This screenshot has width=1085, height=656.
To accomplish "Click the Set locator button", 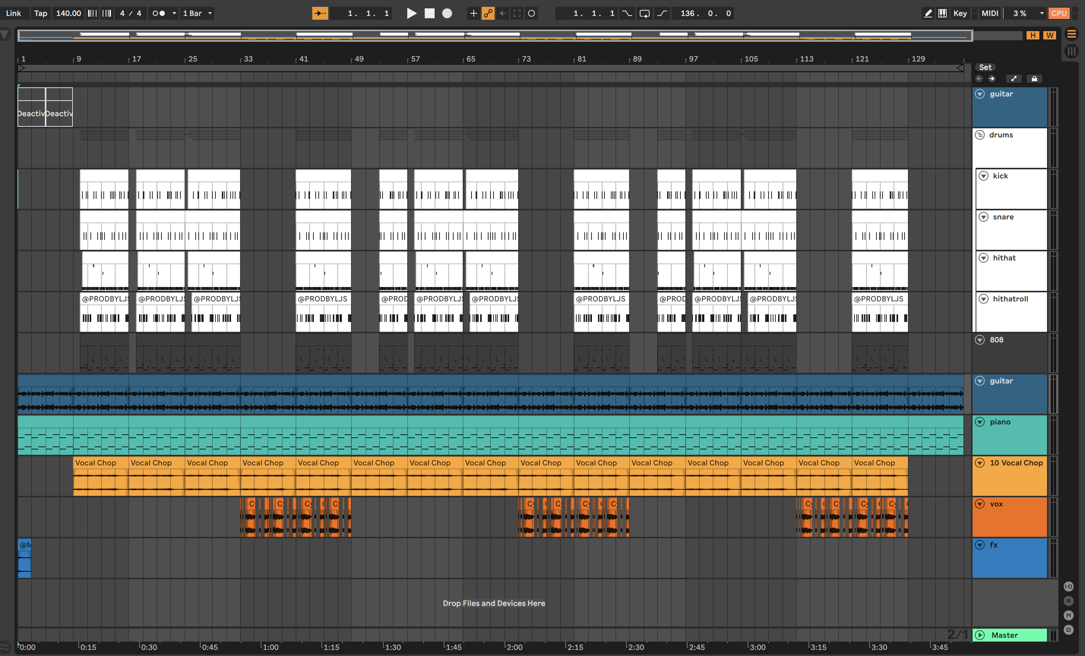I will click(x=985, y=67).
